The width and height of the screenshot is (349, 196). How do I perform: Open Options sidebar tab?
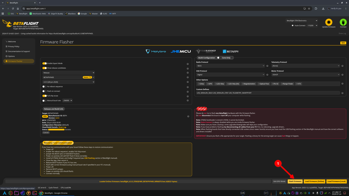pyautogui.click(x=19, y=56)
